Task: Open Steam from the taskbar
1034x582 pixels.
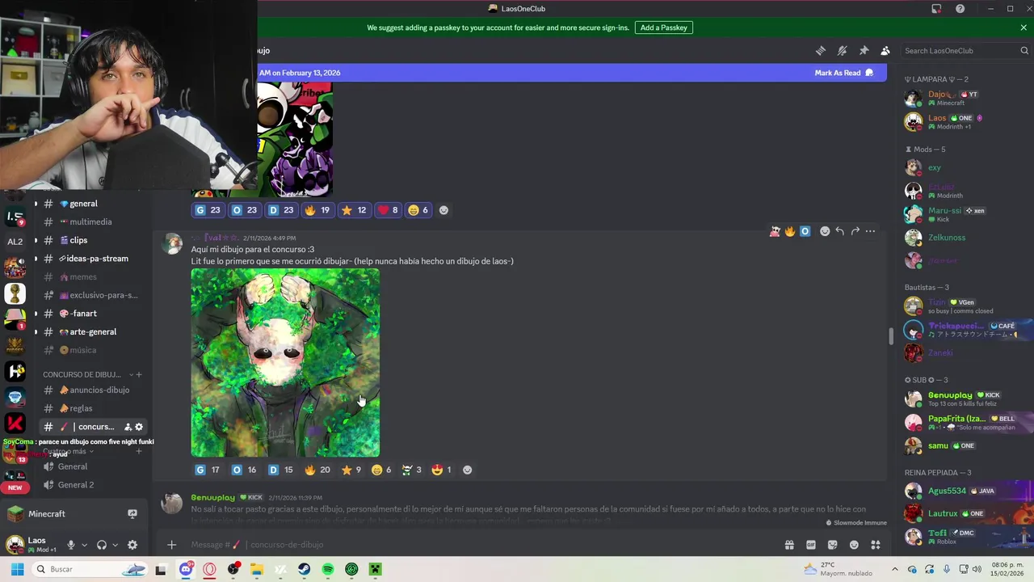Action: (304, 569)
